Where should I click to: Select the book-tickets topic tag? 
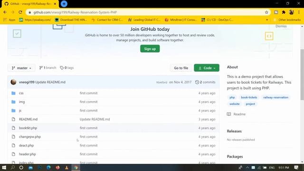249,97
